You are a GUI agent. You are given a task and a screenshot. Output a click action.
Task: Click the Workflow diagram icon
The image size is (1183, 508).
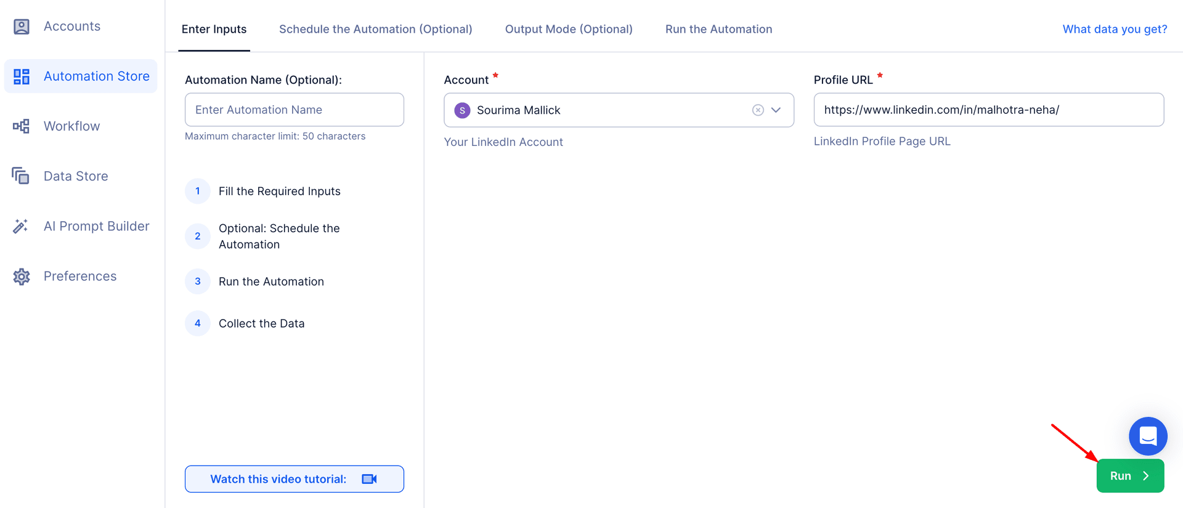[x=22, y=126]
